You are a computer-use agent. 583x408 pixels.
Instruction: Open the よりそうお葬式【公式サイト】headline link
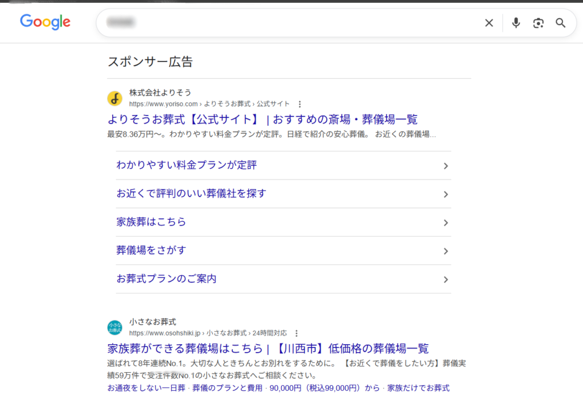tap(262, 120)
